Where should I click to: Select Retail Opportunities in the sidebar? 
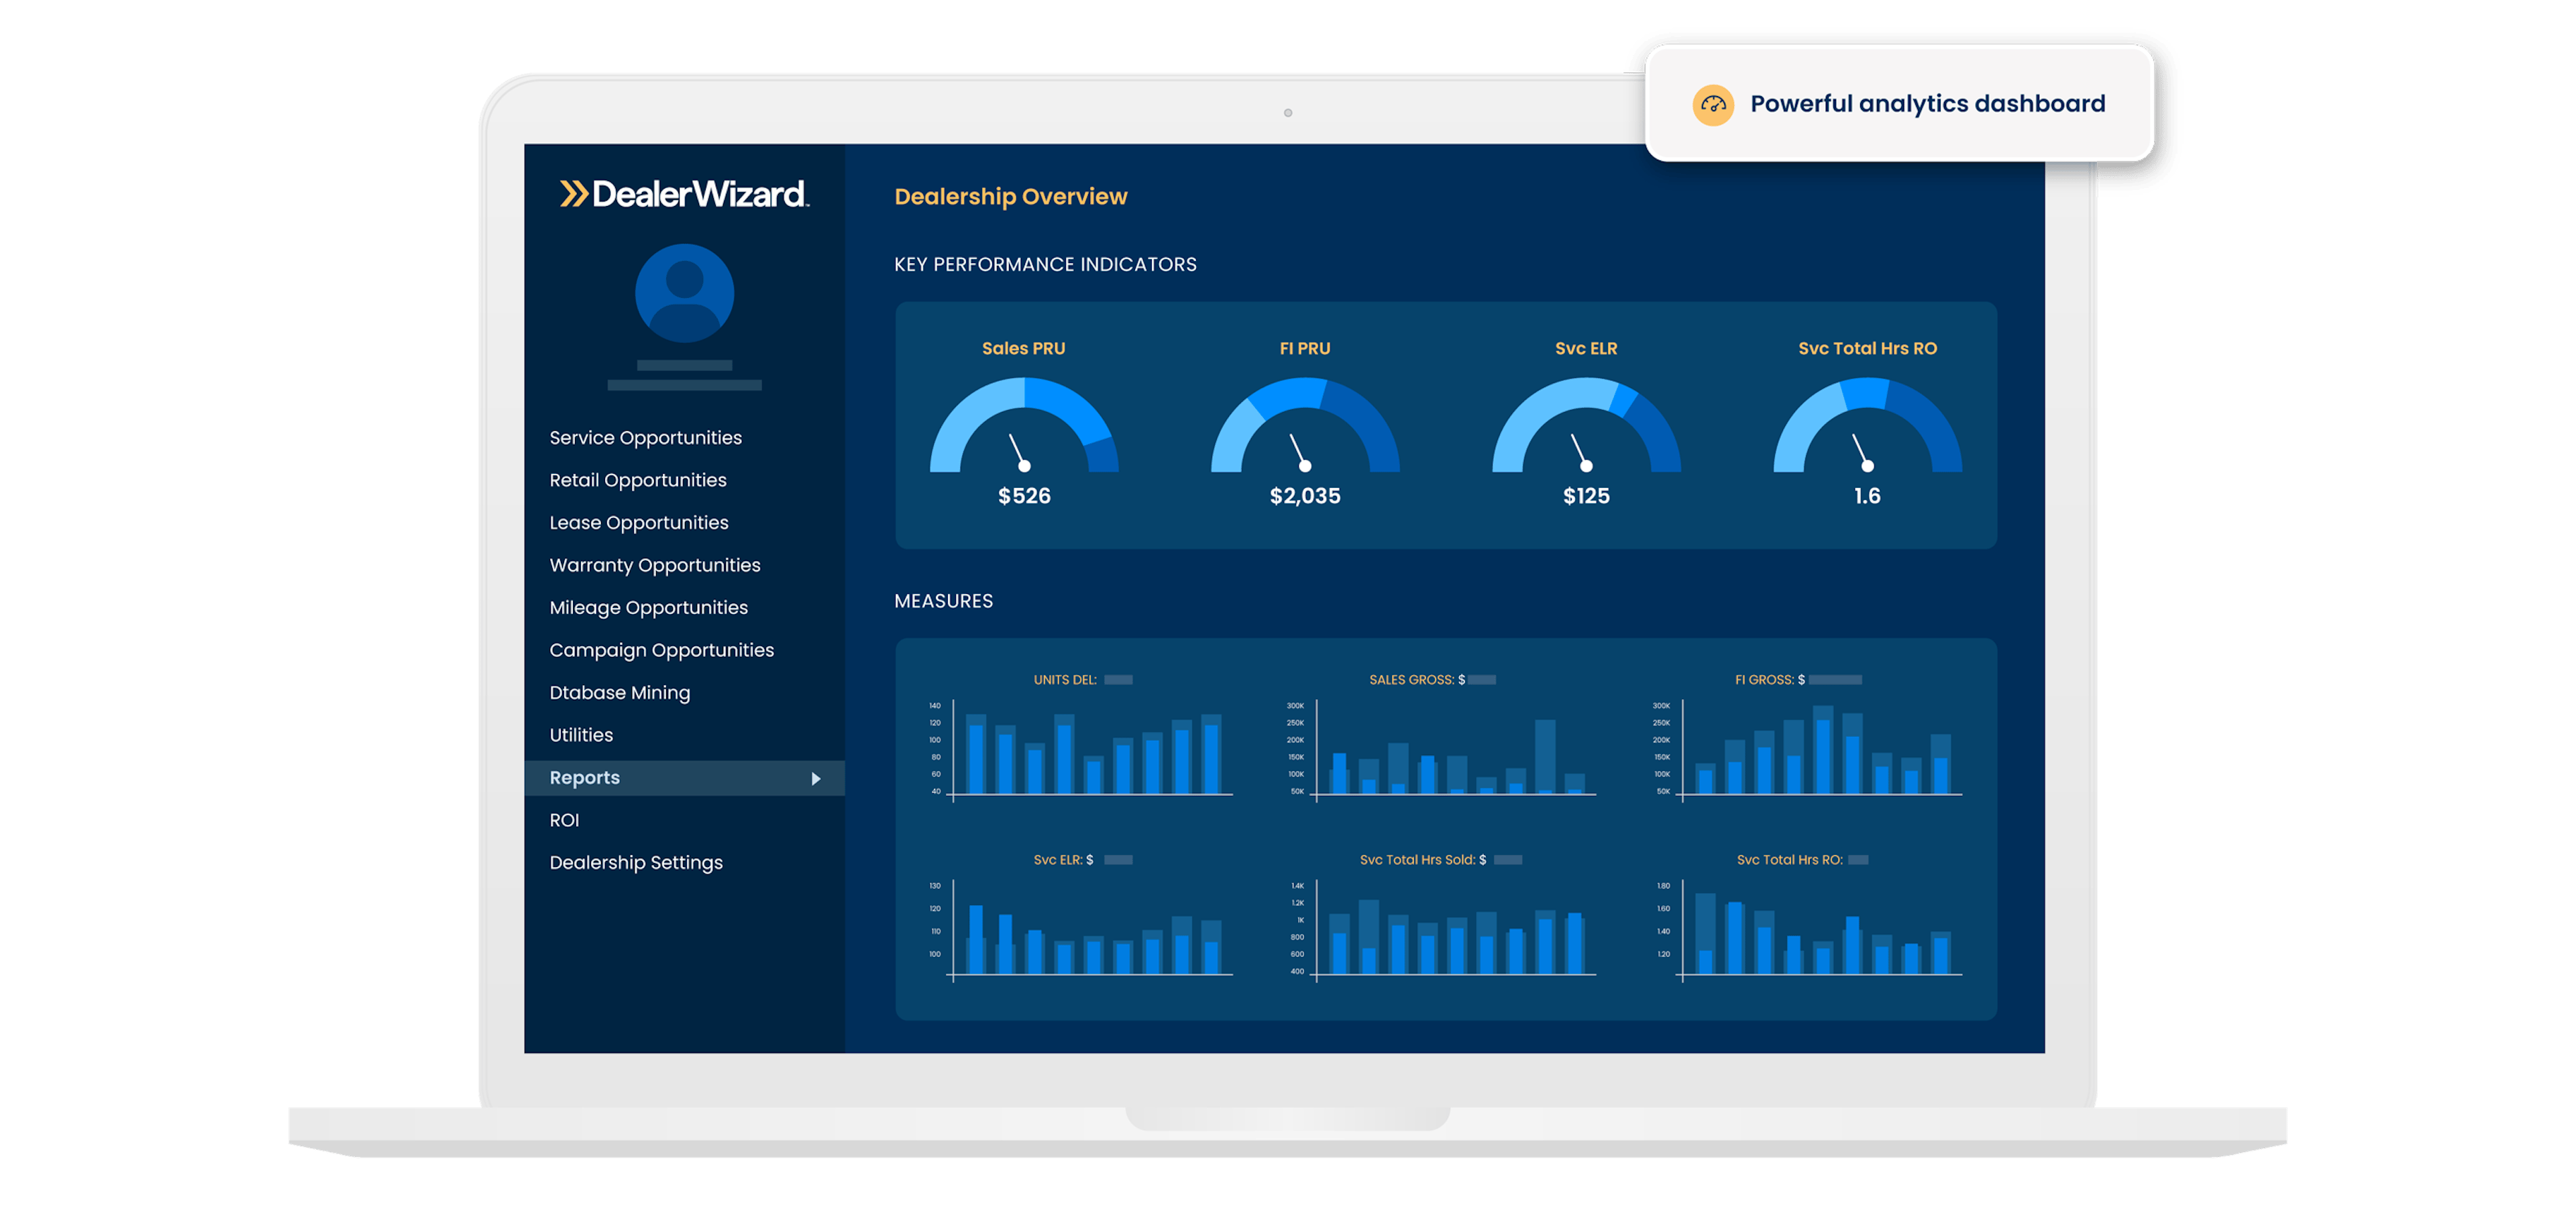click(x=637, y=480)
